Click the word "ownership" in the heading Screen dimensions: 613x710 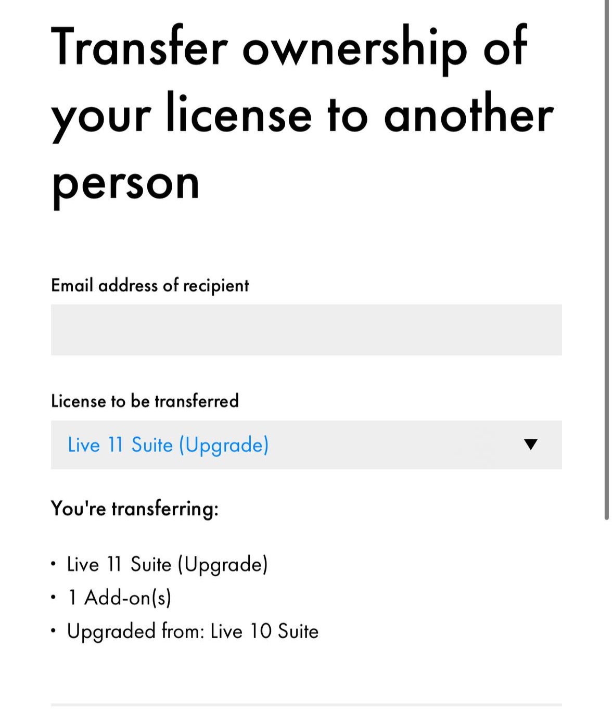click(354, 48)
